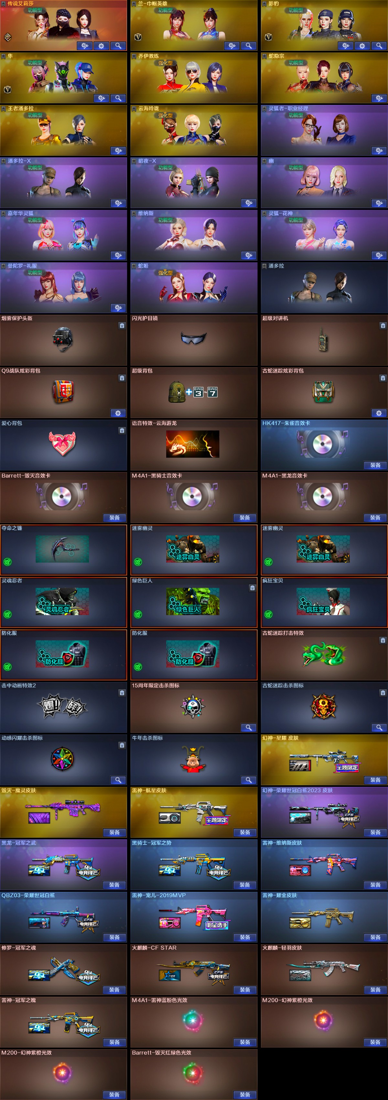Image resolution: width=388 pixels, height=1100 pixels.
Task: Equip the 毁灭-魔灵皮肤 weapon skin
Action: click(x=114, y=833)
